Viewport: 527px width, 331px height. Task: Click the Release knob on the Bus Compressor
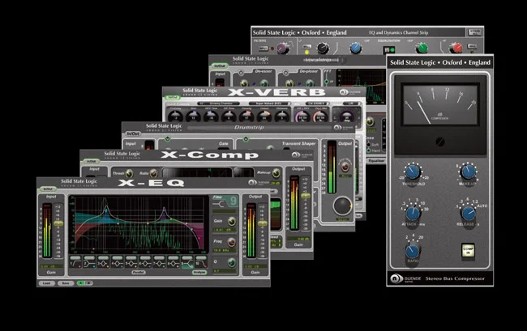(x=468, y=214)
